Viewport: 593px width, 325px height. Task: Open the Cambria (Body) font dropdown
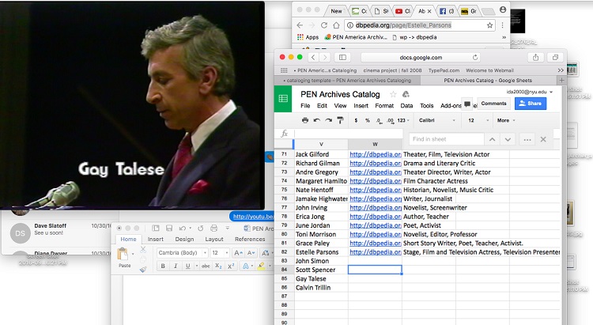click(182, 253)
